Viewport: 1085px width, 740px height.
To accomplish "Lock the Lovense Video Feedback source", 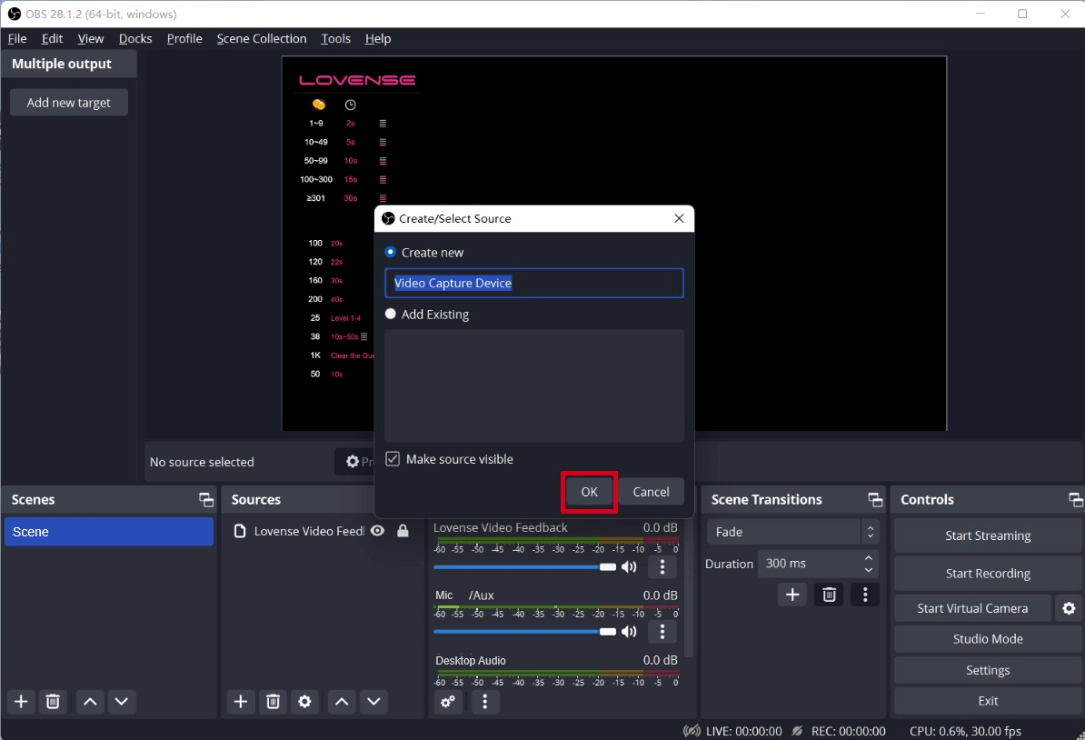I will coord(403,531).
